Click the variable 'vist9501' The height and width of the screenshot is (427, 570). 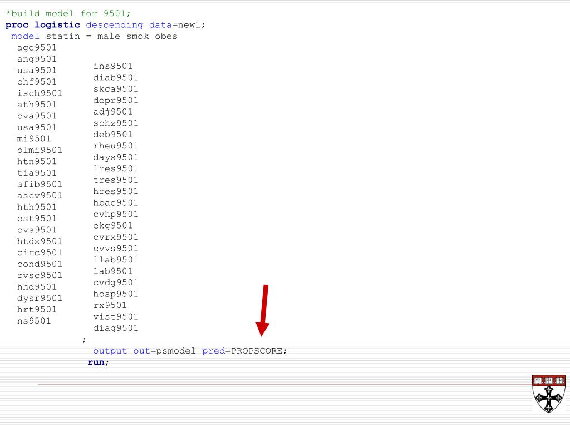point(116,316)
